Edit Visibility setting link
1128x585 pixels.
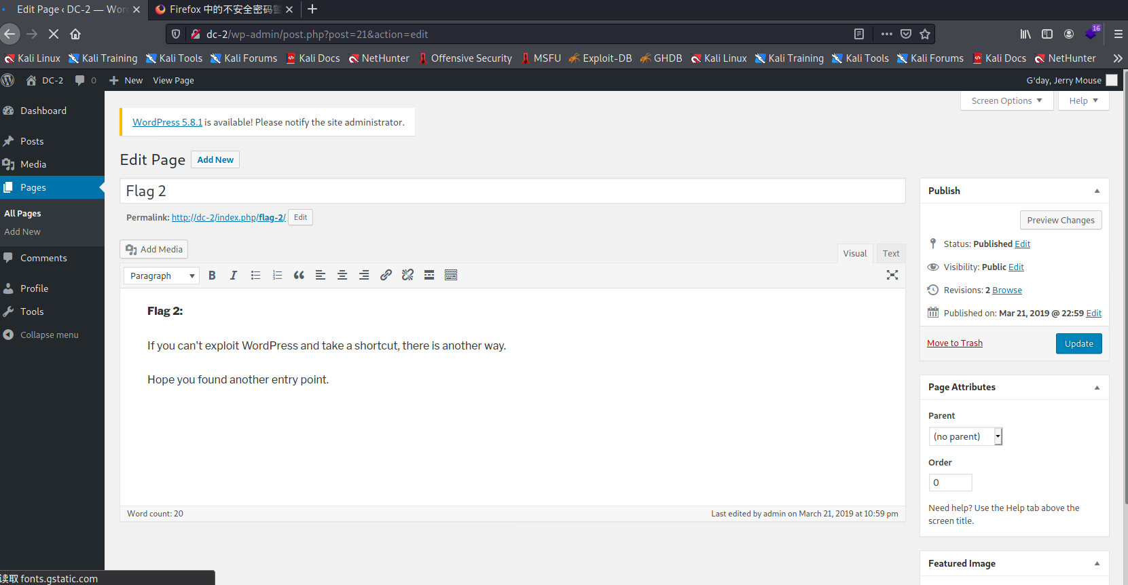pyautogui.click(x=1016, y=267)
